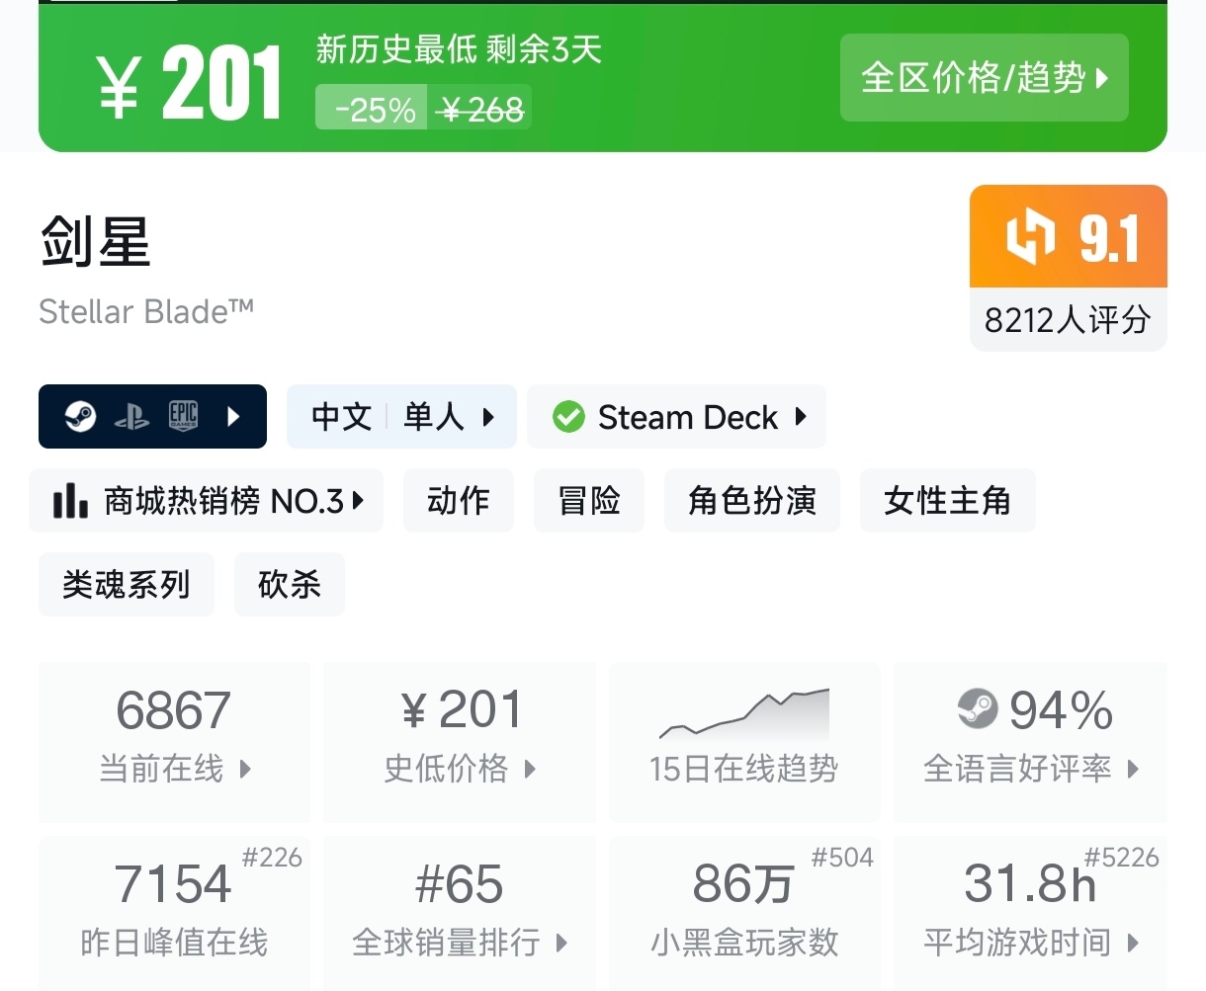Click the PlayStation platform icon
1206x991 pixels.
click(131, 418)
